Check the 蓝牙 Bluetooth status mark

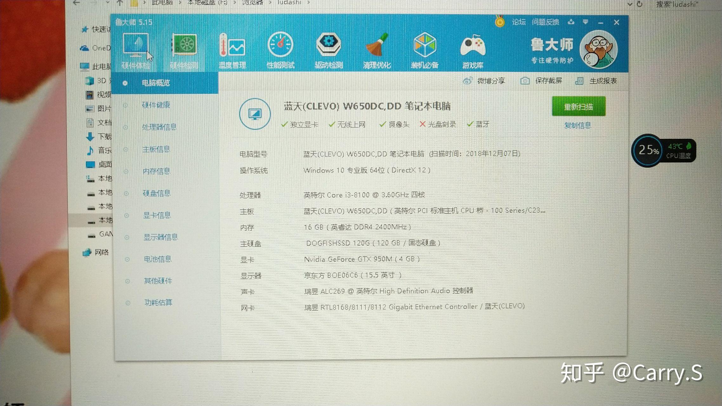[470, 124]
